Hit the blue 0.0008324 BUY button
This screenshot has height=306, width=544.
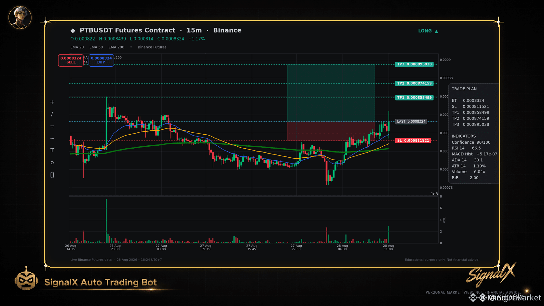pos(101,60)
